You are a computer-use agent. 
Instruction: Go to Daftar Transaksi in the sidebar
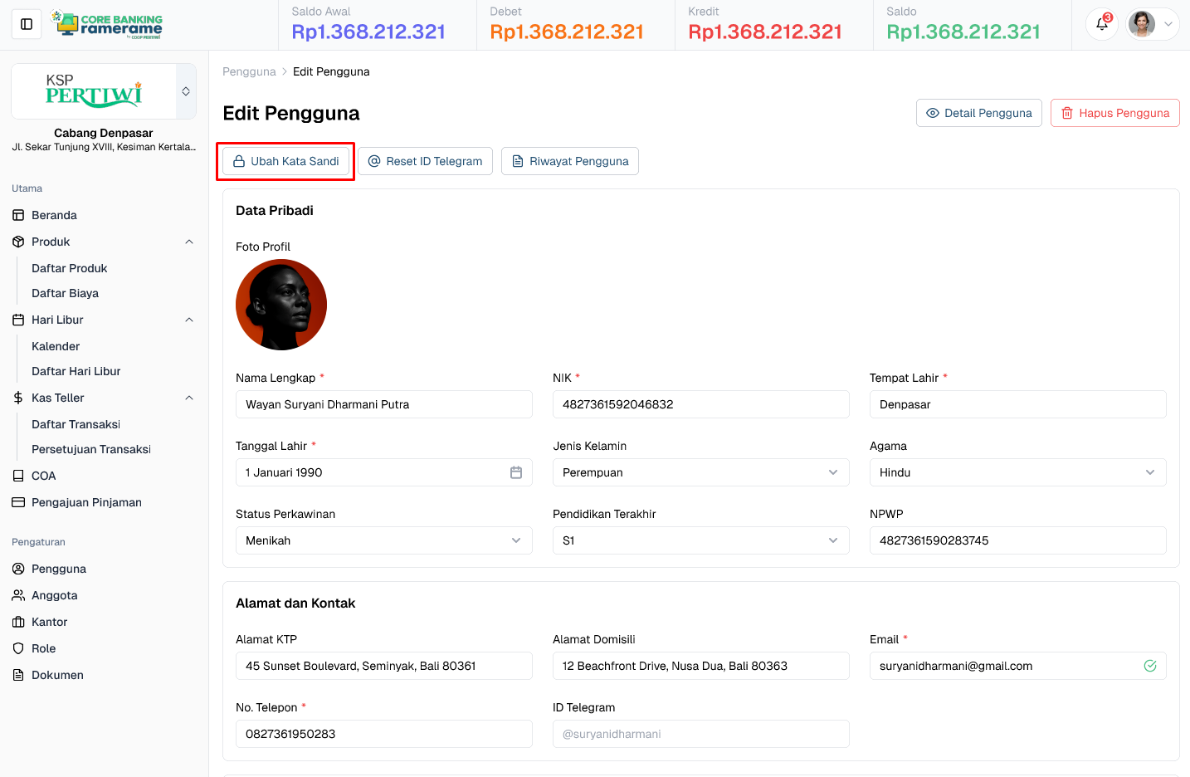76,424
